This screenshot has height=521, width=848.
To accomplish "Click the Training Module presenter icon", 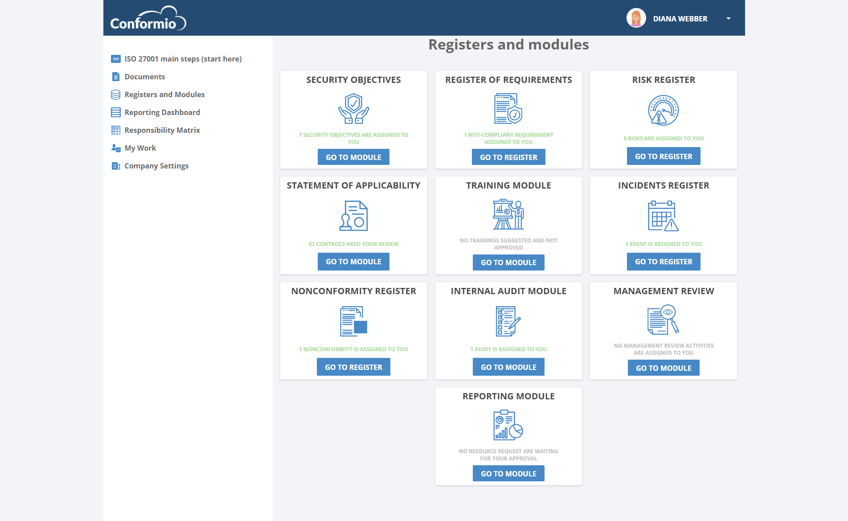I will coord(508,214).
